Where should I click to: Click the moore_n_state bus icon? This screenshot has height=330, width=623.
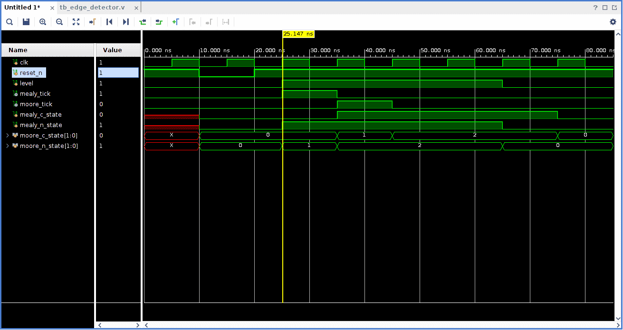point(15,146)
